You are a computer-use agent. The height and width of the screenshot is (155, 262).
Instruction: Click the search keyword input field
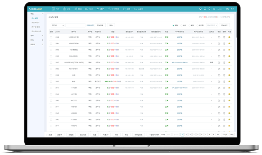pos(75,25)
